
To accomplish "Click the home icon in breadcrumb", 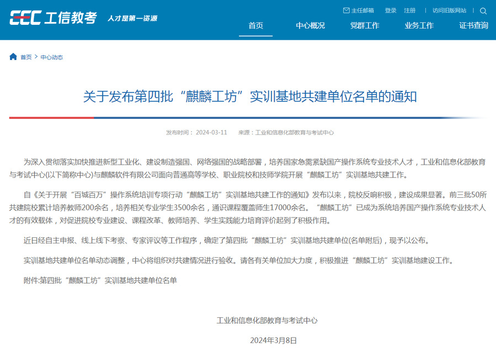I will tap(13, 57).
